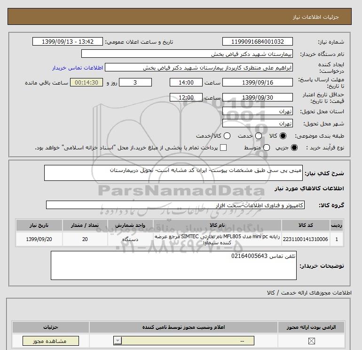
Task: Click the general need description text box
Action: [173, 173]
